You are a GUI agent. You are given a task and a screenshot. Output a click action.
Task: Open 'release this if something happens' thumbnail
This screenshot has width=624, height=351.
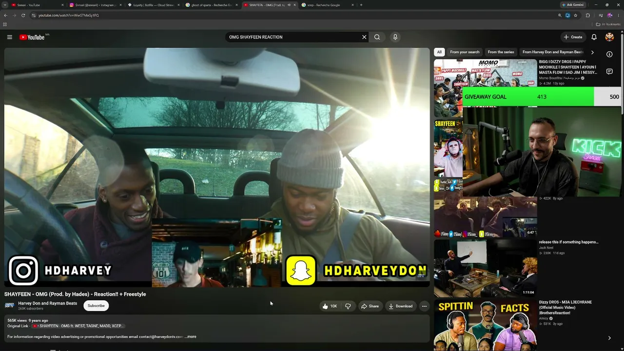485,268
